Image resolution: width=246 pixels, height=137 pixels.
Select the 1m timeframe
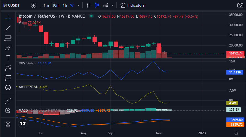point(46,6)
